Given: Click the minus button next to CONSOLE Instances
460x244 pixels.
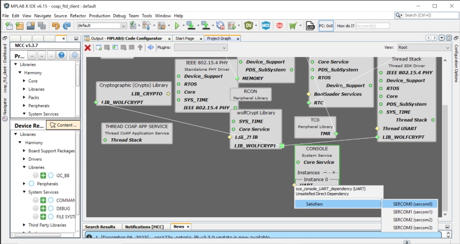Looking at the screenshot, I should click(325, 173).
